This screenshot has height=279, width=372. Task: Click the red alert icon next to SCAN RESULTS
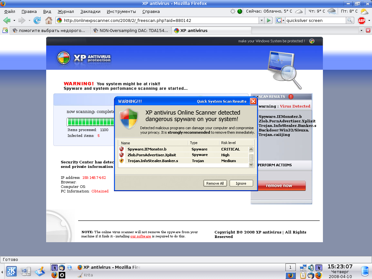coord(291,97)
